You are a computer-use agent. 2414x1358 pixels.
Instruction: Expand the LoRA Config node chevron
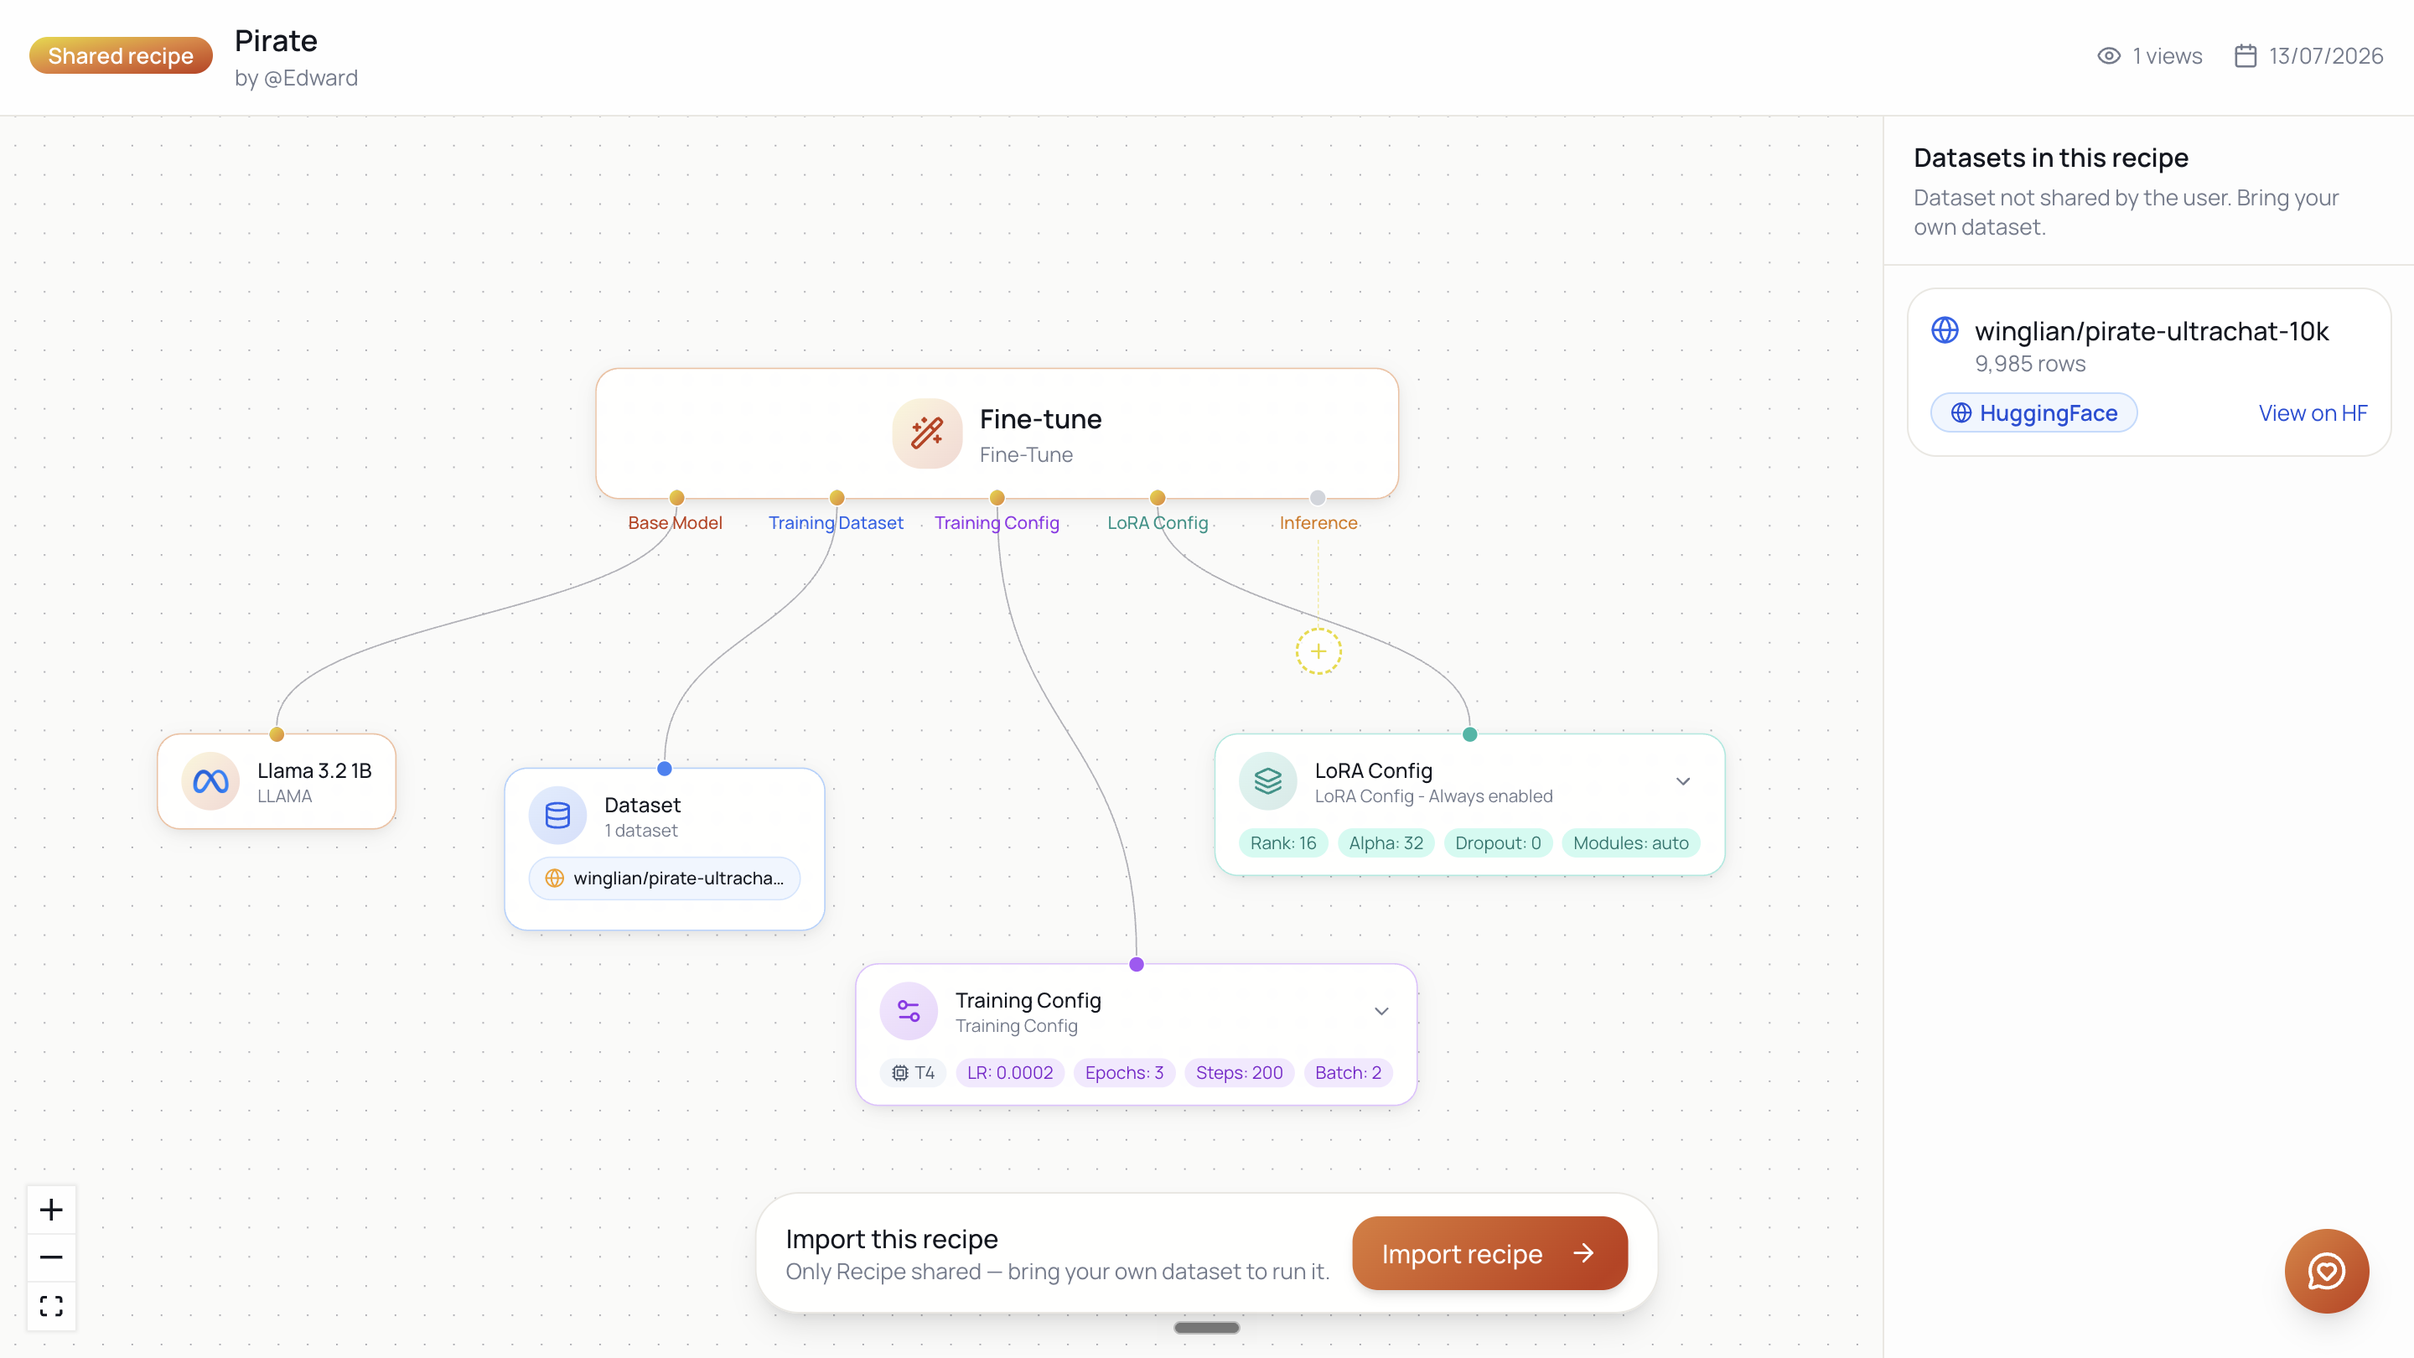1683,780
